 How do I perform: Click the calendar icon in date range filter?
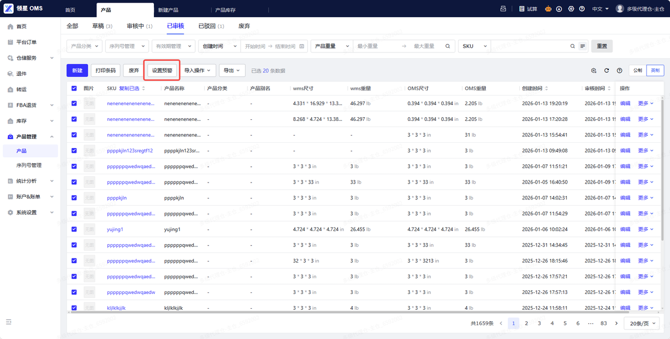pos(301,46)
